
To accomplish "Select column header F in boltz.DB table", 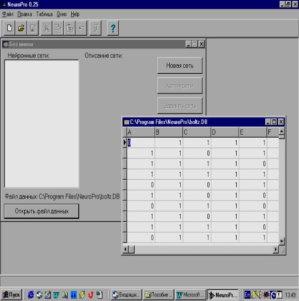I will click(273, 132).
